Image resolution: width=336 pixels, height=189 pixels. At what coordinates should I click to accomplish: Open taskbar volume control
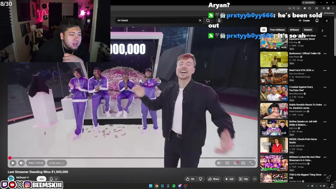(324, 186)
